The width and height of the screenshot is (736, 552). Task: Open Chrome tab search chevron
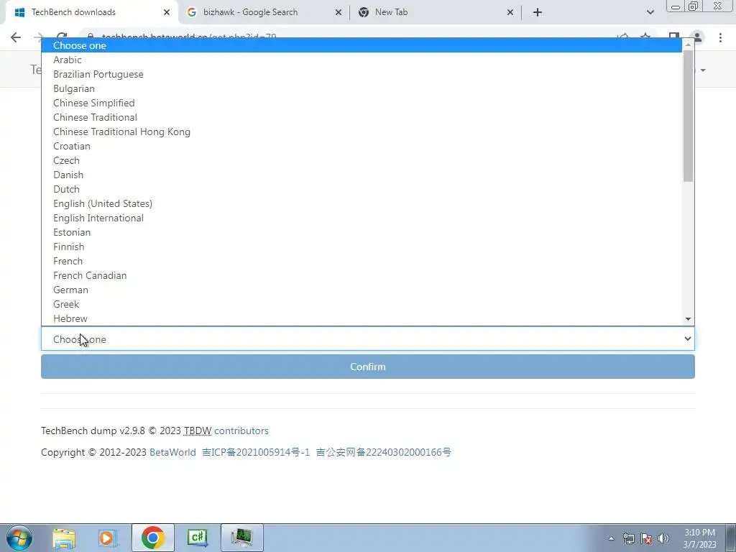click(650, 12)
